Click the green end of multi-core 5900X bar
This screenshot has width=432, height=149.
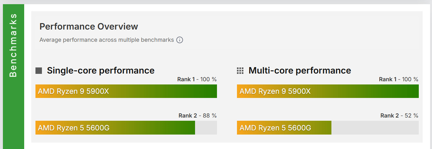coord(411,91)
